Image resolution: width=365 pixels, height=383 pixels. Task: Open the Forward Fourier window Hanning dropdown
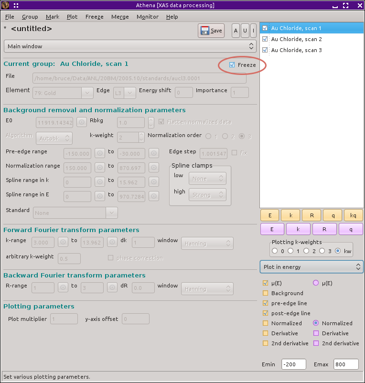(x=207, y=243)
